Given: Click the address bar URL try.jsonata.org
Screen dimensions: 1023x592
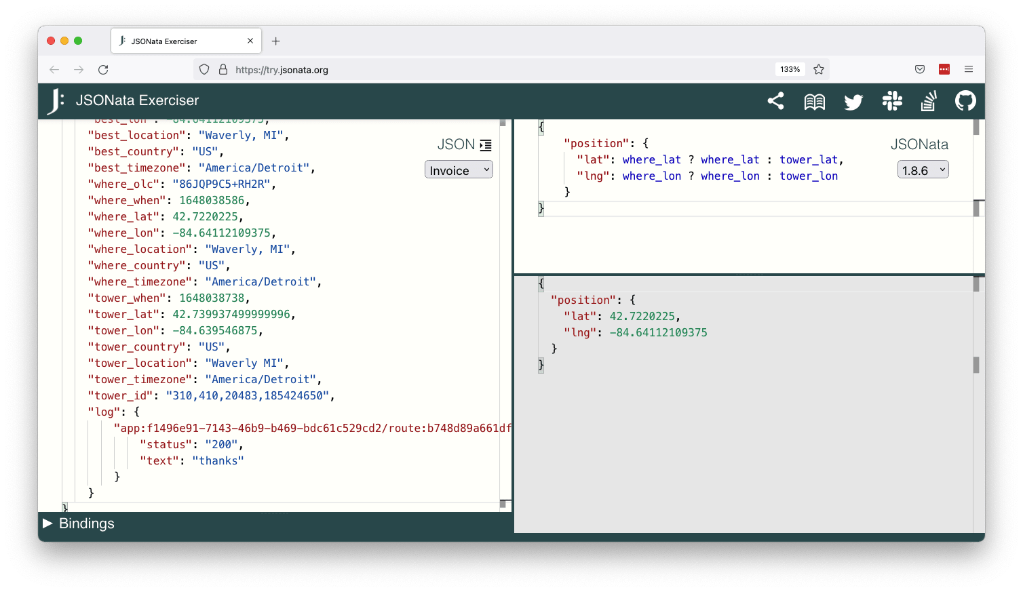Looking at the screenshot, I should (x=282, y=70).
